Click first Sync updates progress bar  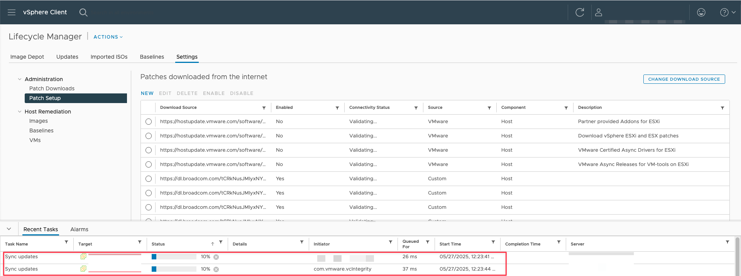tap(174, 257)
